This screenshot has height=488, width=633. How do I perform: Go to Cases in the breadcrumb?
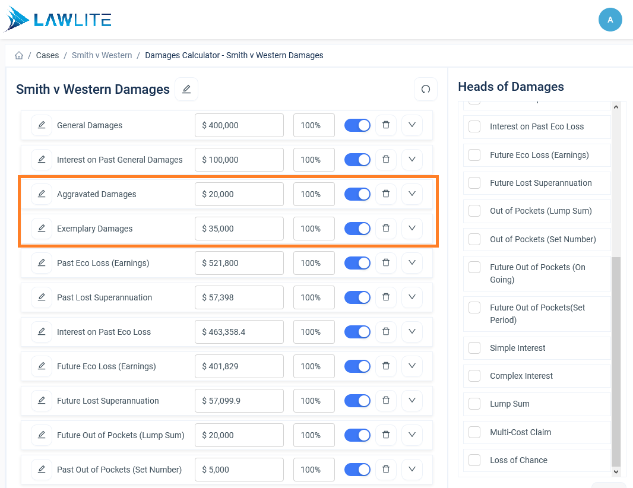coord(48,55)
